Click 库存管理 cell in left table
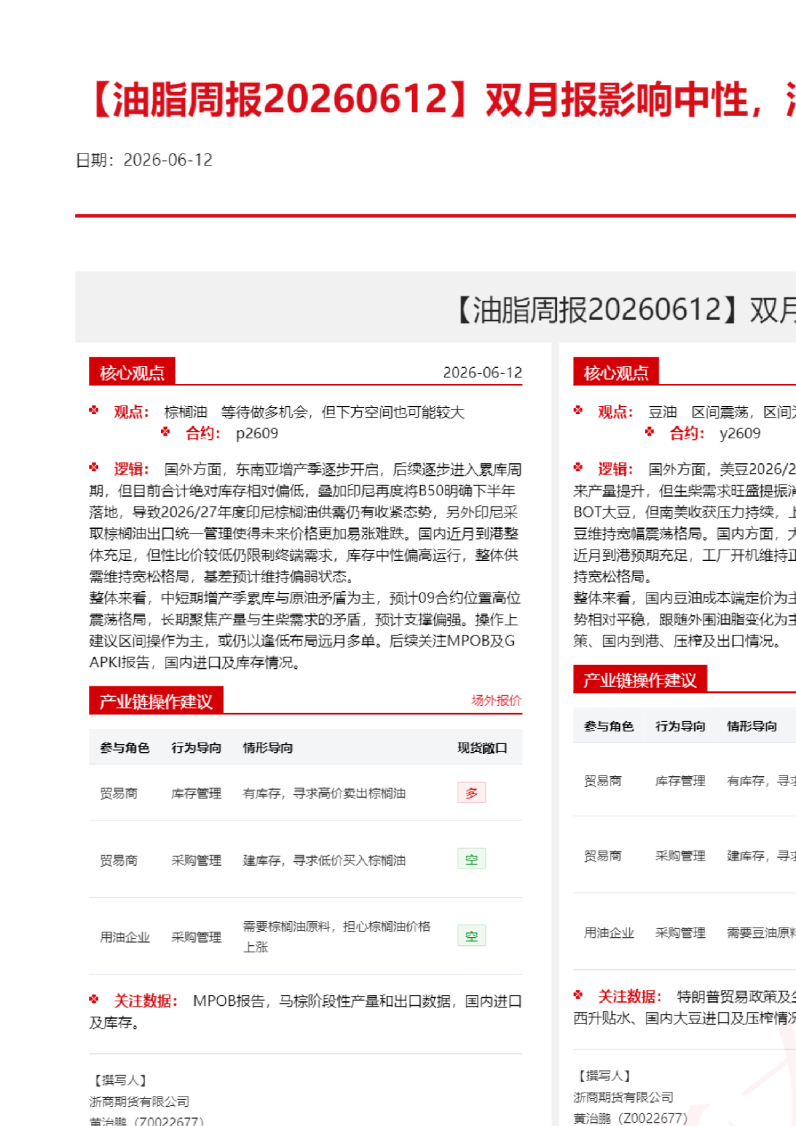The height and width of the screenshot is (1126, 796). pos(196,794)
